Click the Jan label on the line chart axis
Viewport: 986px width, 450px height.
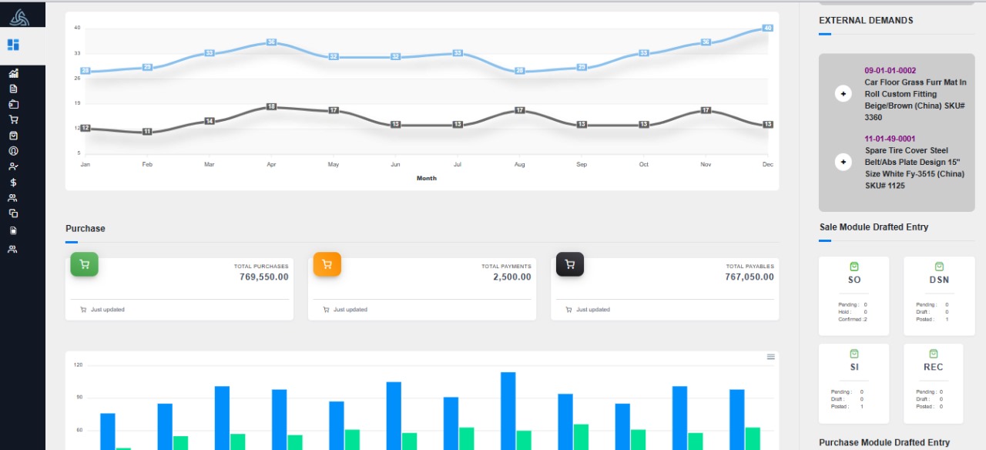click(85, 164)
